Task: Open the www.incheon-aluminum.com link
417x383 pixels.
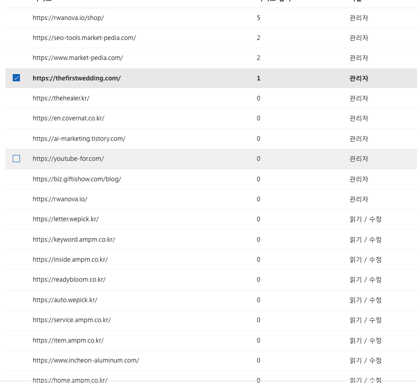Action: click(x=86, y=360)
